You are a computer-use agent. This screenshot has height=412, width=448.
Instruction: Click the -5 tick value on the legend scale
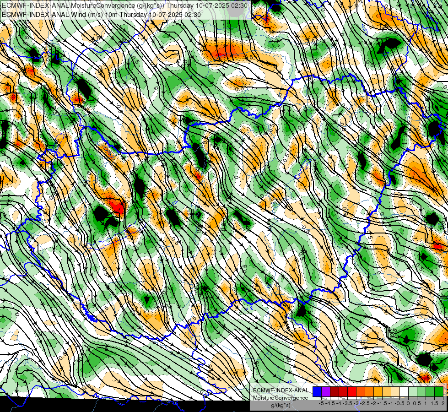[x=321, y=403]
